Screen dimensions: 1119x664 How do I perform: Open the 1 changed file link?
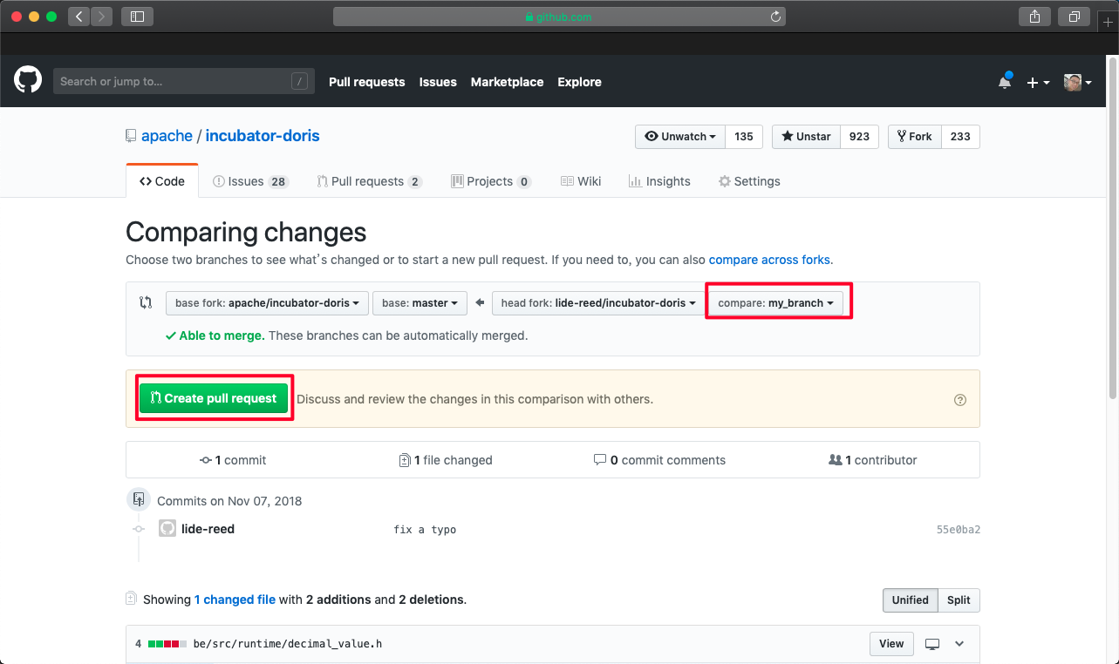pyautogui.click(x=235, y=600)
